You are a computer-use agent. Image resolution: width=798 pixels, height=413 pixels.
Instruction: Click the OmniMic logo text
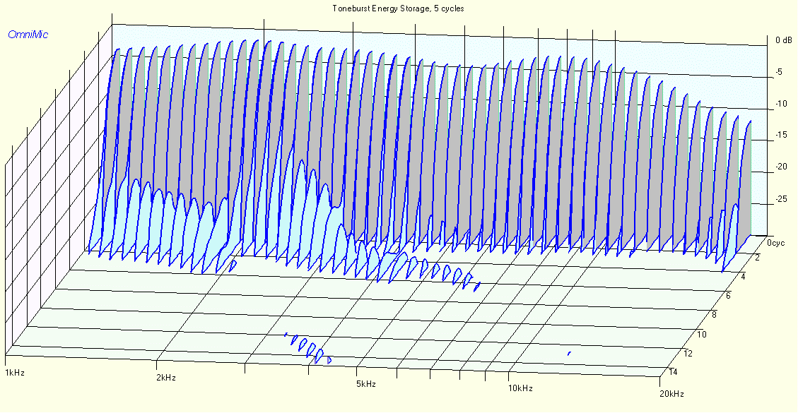pyautogui.click(x=28, y=35)
